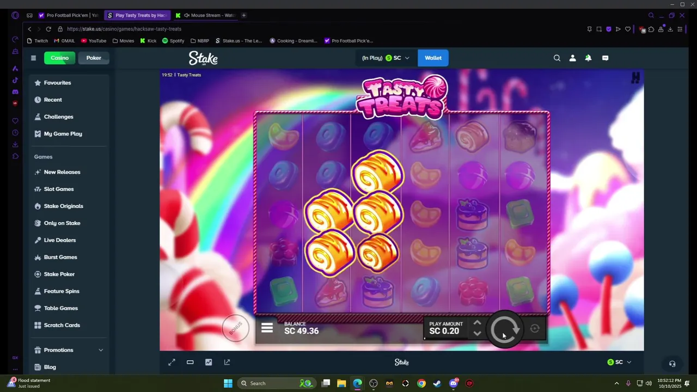
Task: Click the autoplay icon next to the spin button
Action: pyautogui.click(x=535, y=328)
